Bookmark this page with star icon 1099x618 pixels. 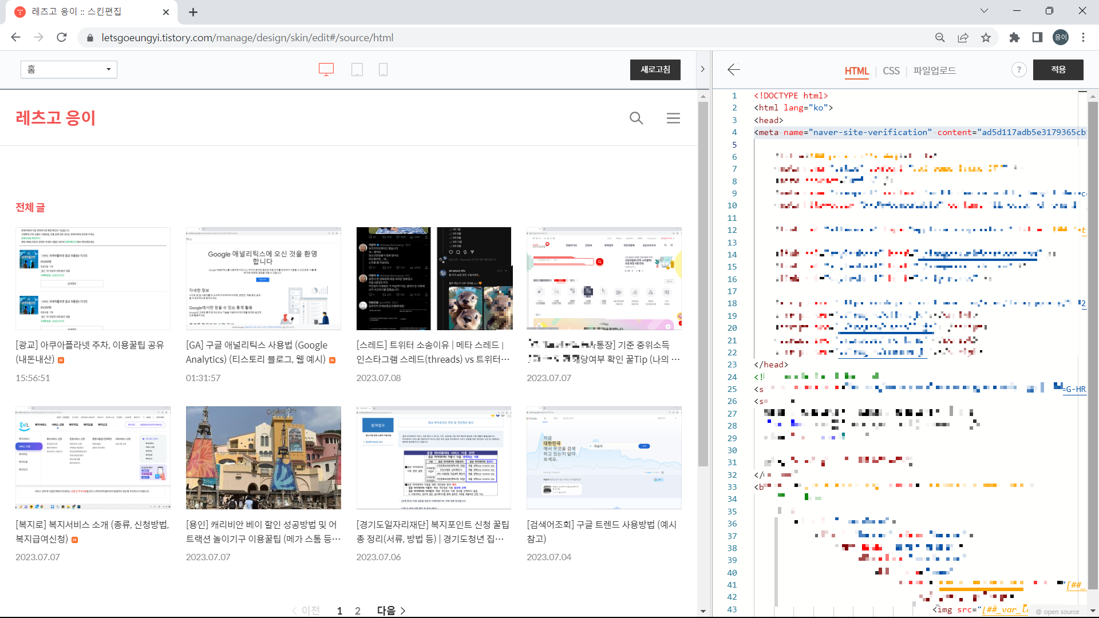[986, 38]
